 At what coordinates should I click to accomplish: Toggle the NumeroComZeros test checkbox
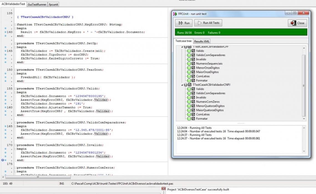[193, 102]
